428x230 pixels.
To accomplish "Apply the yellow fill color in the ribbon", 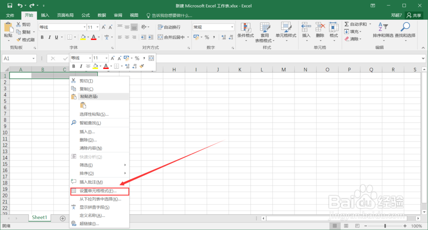I will (83, 37).
